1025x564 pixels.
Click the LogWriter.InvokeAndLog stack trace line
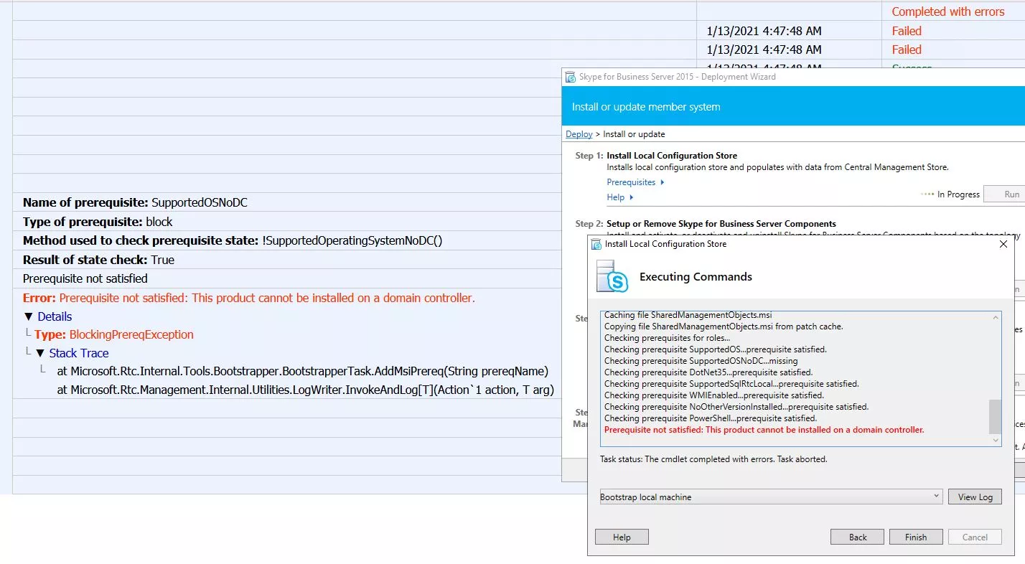pos(305,390)
